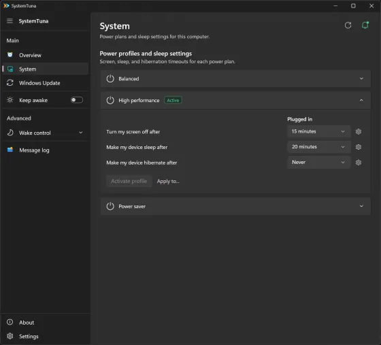Image resolution: width=381 pixels, height=345 pixels.
Task: Open the notifications bell
Action: 365,25
